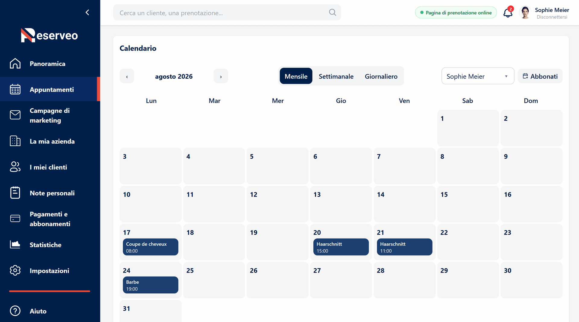The image size is (579, 322).
Task: Click Sophie Meier profile avatar
Action: [525, 13]
